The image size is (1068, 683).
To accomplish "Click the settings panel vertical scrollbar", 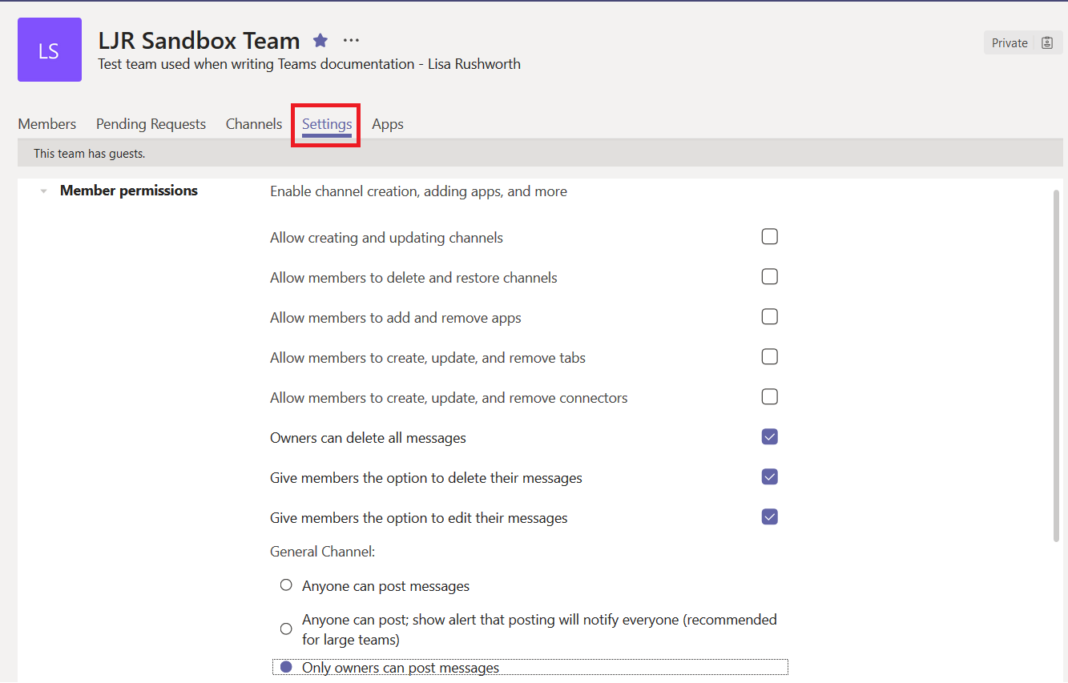I will 1058,366.
